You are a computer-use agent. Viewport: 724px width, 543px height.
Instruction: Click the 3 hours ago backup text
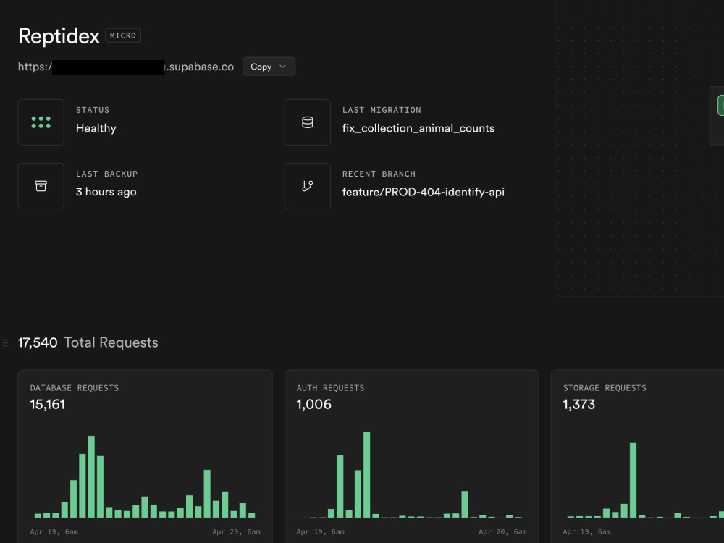[106, 192]
